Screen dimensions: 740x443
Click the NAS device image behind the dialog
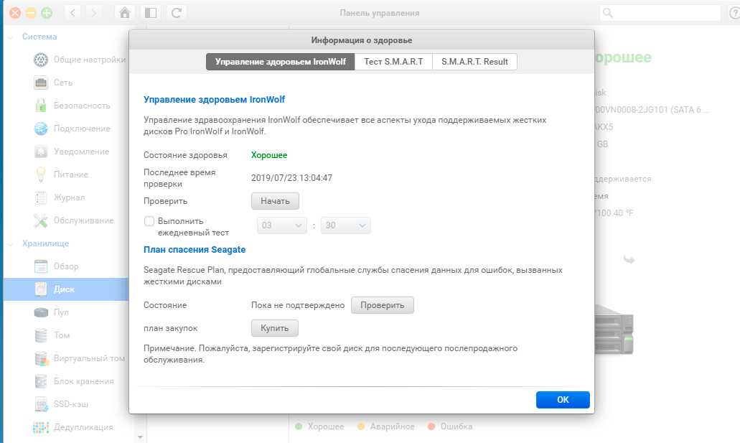point(614,329)
